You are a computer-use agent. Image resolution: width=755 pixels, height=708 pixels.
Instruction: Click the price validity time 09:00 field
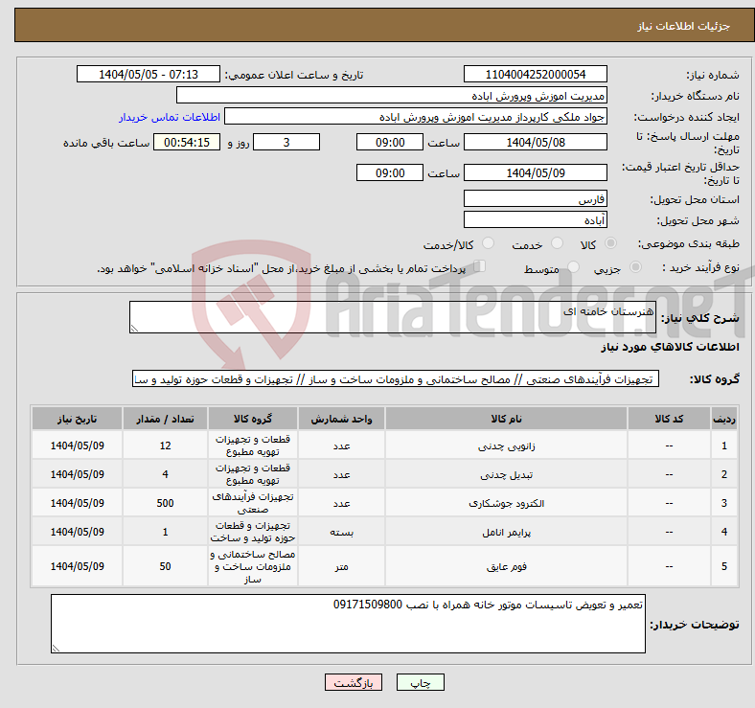point(390,172)
